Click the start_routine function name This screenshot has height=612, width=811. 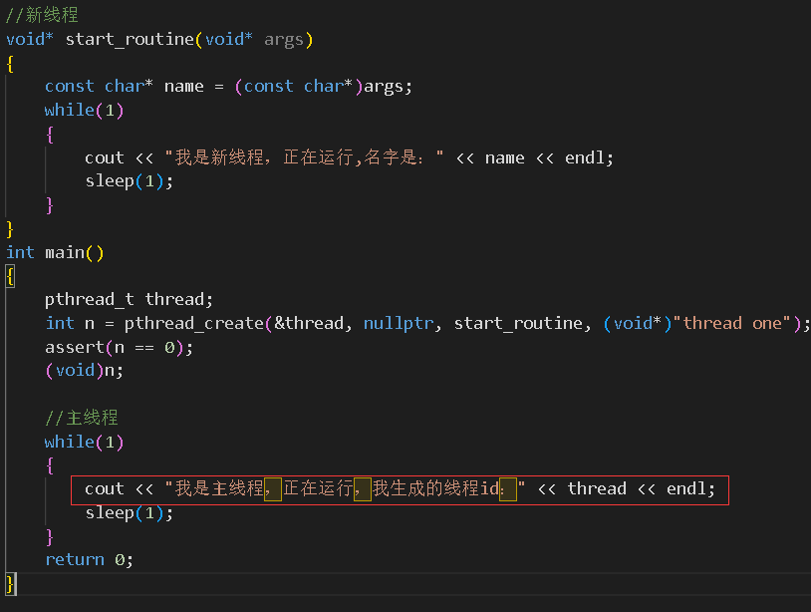130,40
